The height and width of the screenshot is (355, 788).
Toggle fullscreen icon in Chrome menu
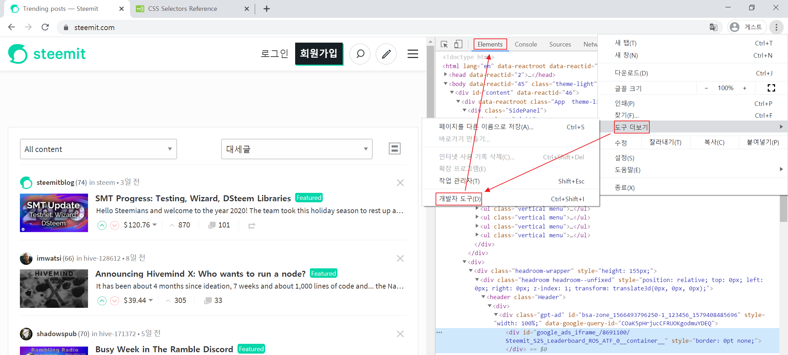click(x=771, y=88)
